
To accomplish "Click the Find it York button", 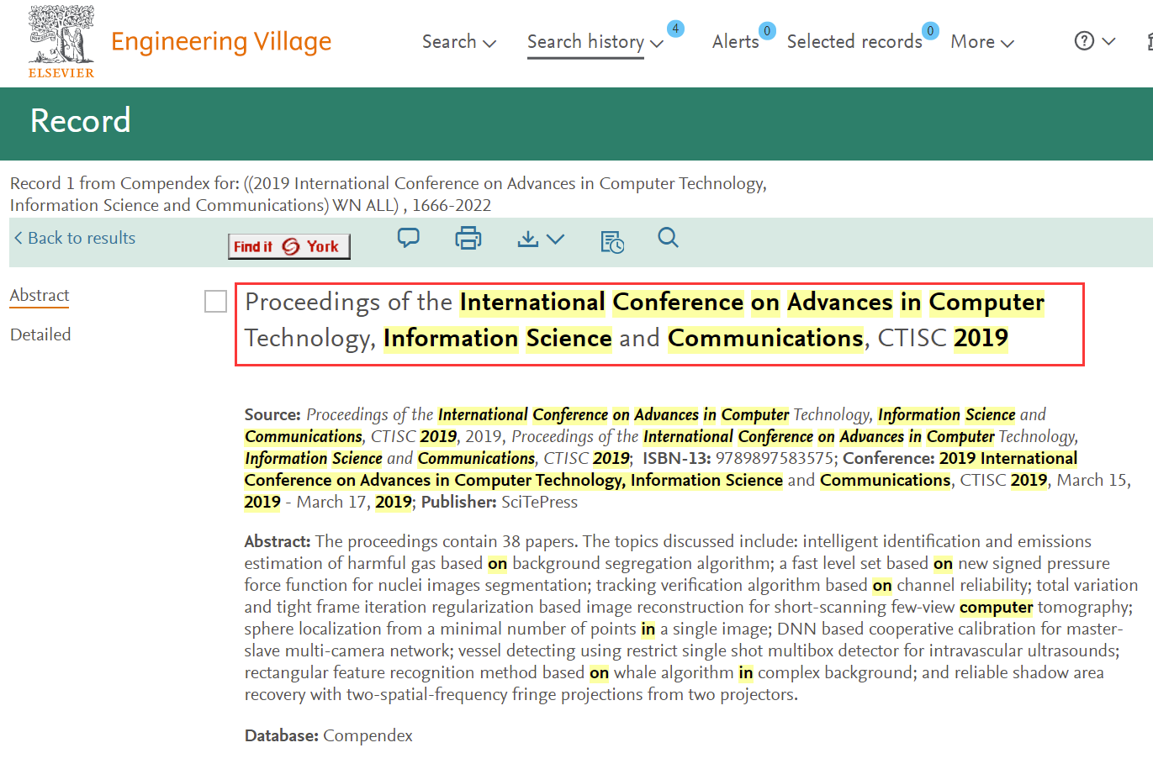I will click(x=288, y=246).
